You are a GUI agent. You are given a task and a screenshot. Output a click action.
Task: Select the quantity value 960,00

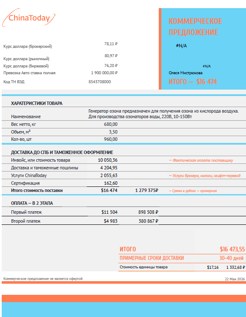coord(111,139)
